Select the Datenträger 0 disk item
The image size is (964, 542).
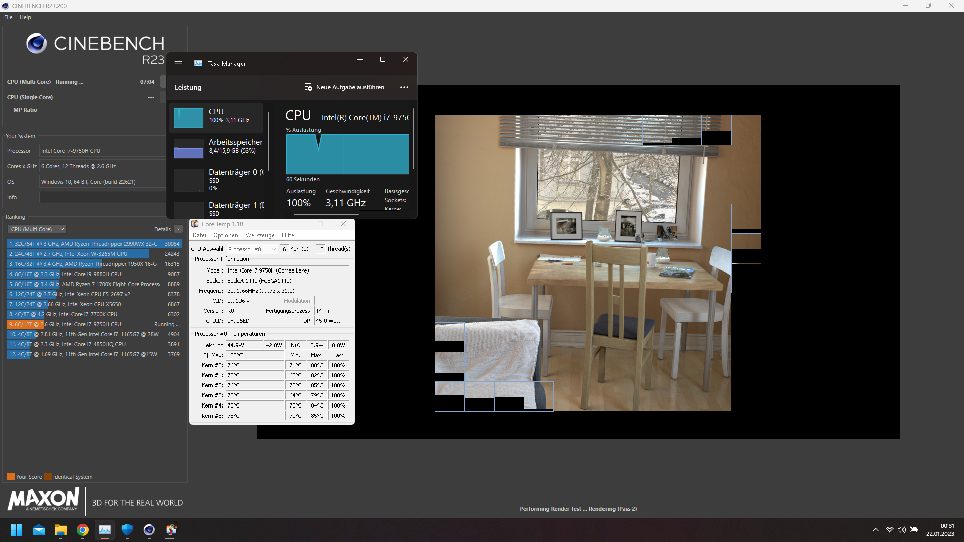pos(235,179)
